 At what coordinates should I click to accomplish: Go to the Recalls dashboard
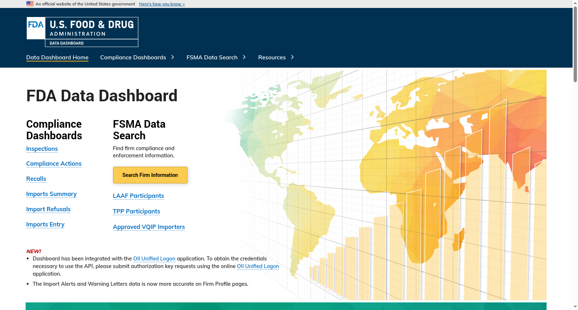[36, 179]
